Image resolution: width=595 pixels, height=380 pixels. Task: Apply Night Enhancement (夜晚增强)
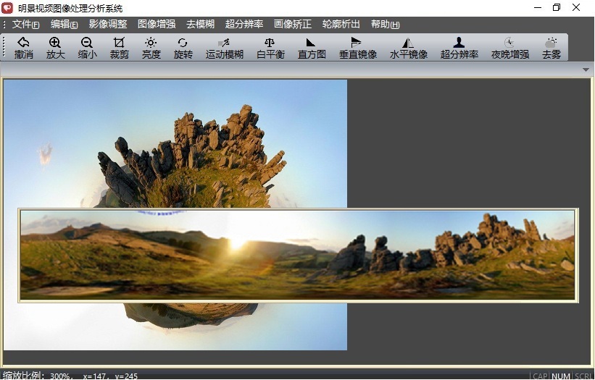pos(509,48)
